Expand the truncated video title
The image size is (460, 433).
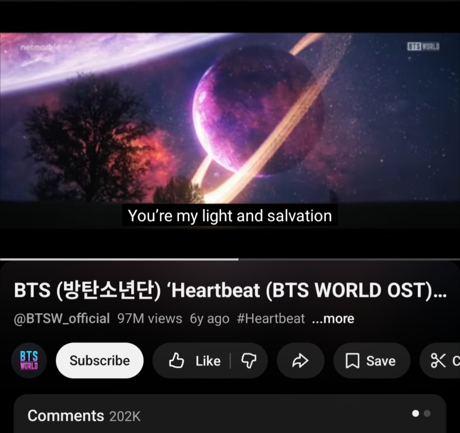click(231, 290)
